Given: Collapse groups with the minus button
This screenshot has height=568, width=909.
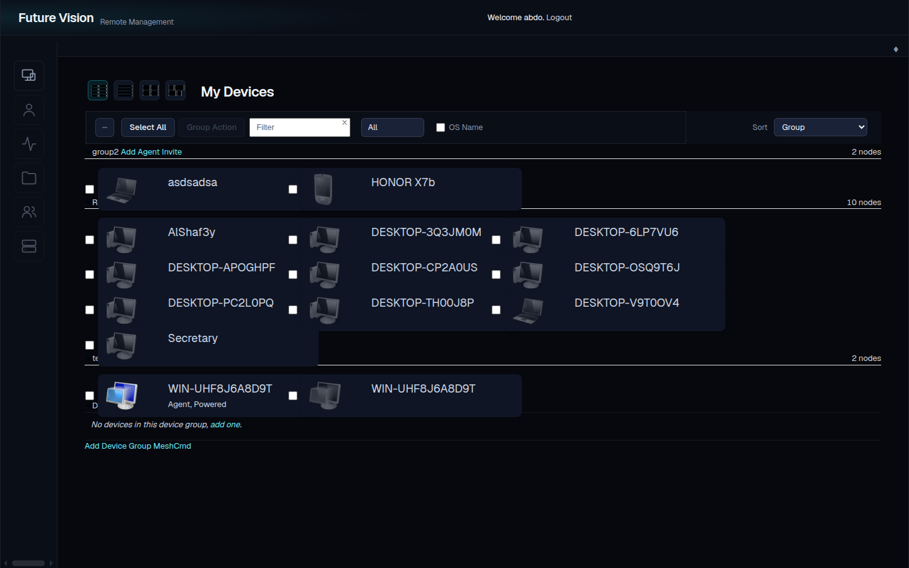Looking at the screenshot, I should (x=105, y=127).
